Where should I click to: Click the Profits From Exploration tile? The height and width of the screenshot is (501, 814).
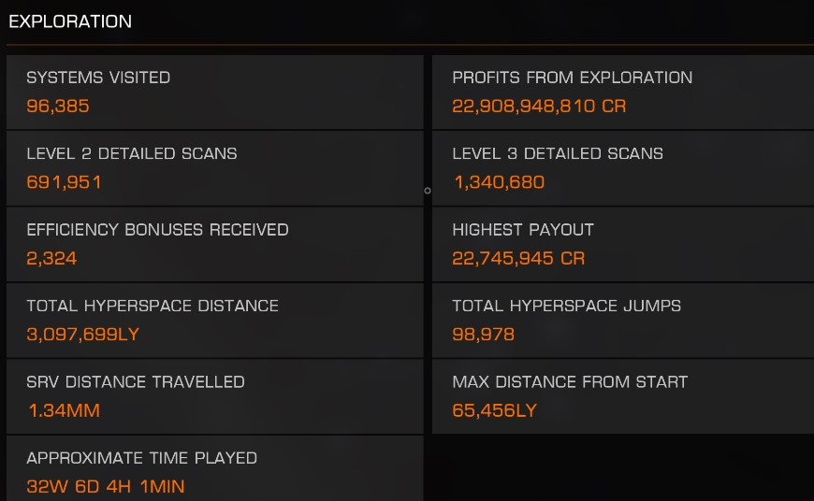tap(623, 92)
